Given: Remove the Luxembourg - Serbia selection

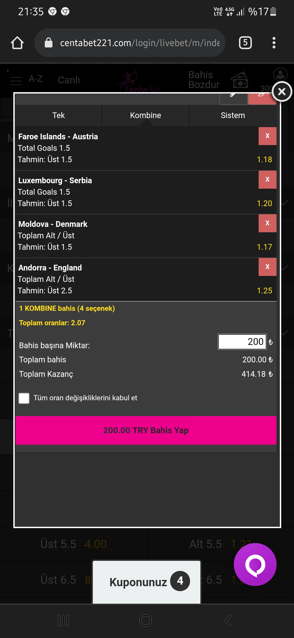Looking at the screenshot, I should click(x=267, y=179).
